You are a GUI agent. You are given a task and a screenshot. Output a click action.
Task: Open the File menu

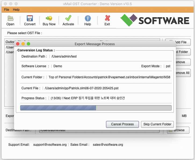[7, 10]
